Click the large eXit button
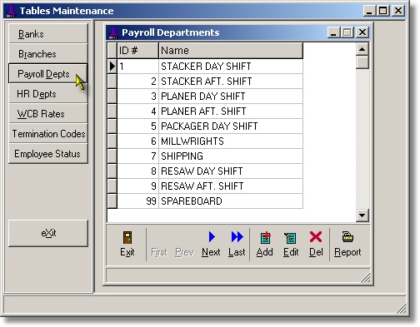 click(x=48, y=233)
